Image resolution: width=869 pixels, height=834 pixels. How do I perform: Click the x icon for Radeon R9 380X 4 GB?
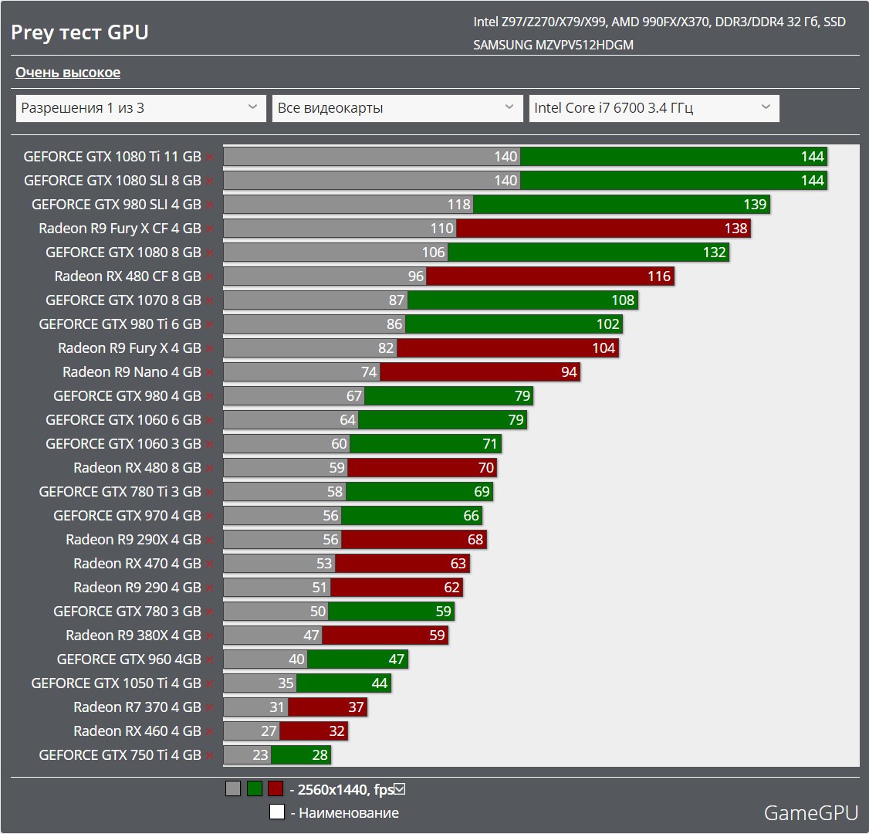(209, 636)
